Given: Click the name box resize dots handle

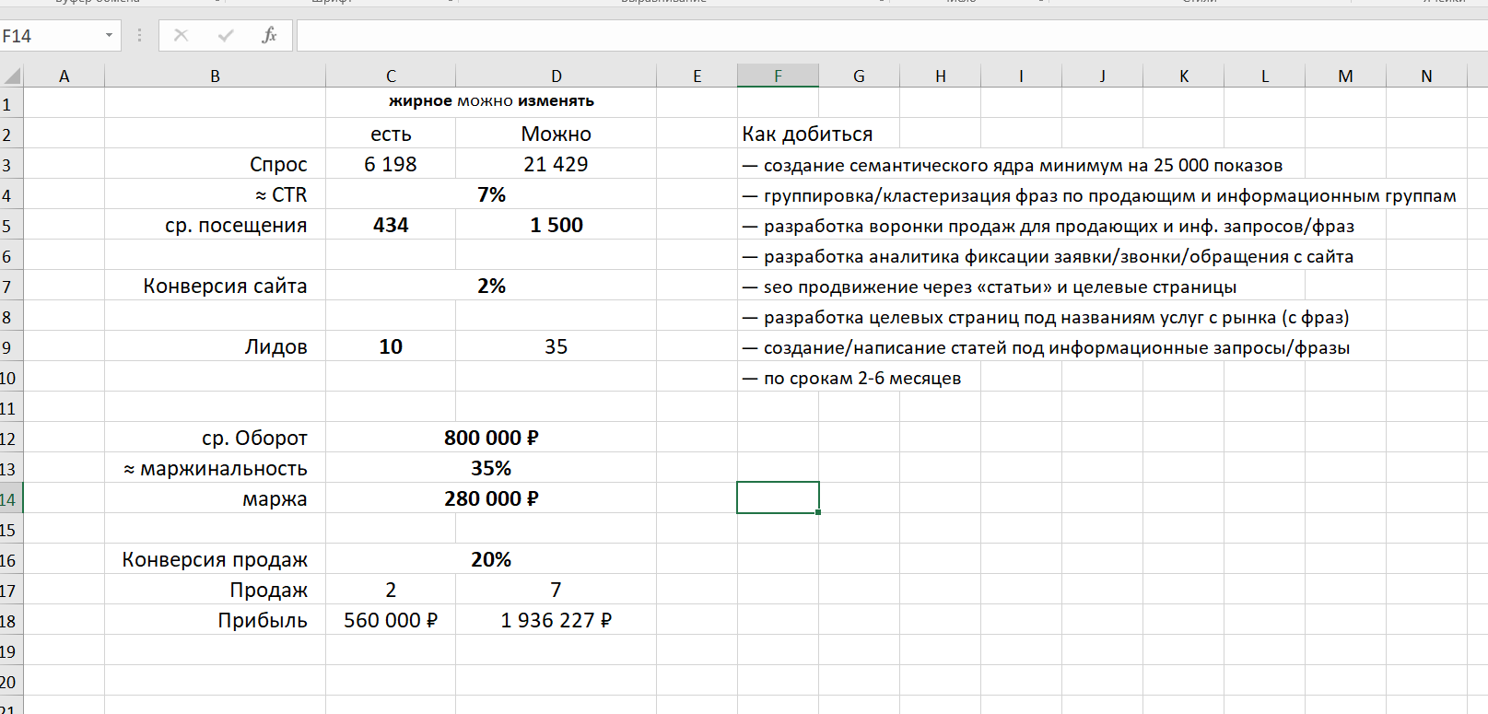Looking at the screenshot, I should (x=139, y=35).
